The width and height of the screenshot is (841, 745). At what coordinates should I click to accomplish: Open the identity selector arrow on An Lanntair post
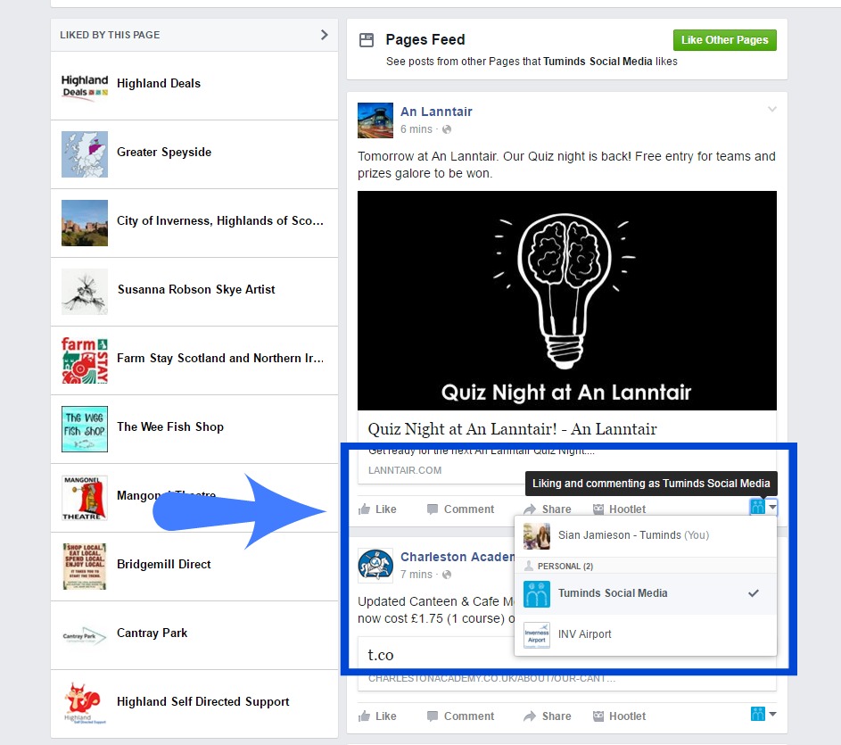pos(771,506)
